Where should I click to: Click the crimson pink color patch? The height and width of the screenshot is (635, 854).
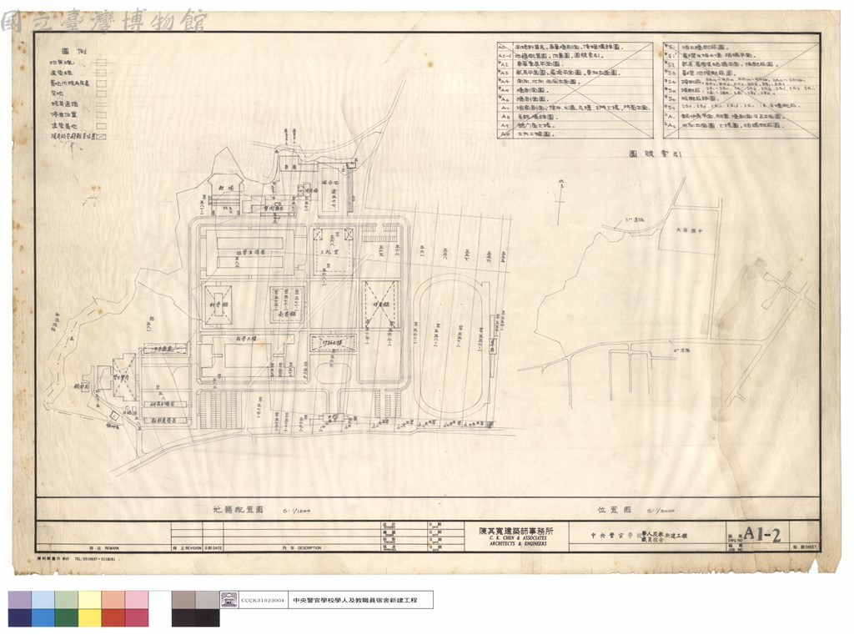(137, 617)
